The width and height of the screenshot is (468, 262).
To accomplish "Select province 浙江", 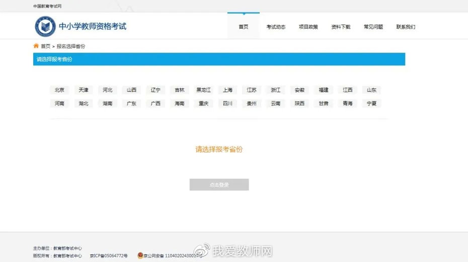I will (x=275, y=90).
